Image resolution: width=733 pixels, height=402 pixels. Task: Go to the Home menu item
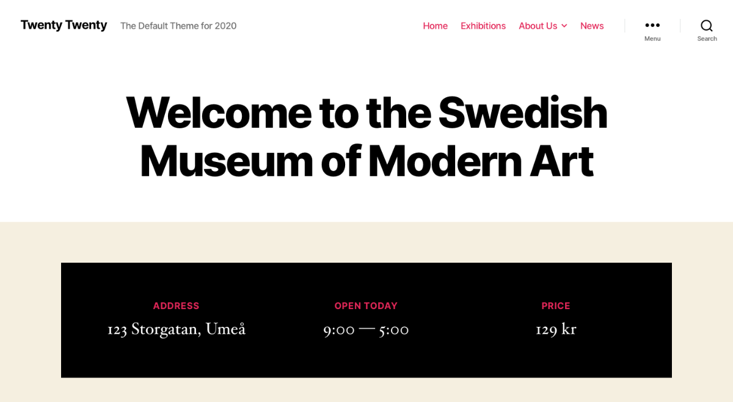[x=435, y=26]
